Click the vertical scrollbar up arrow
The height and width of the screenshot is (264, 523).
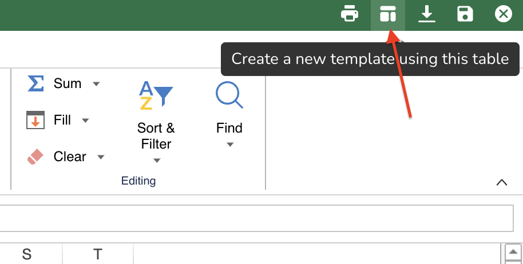513,251
